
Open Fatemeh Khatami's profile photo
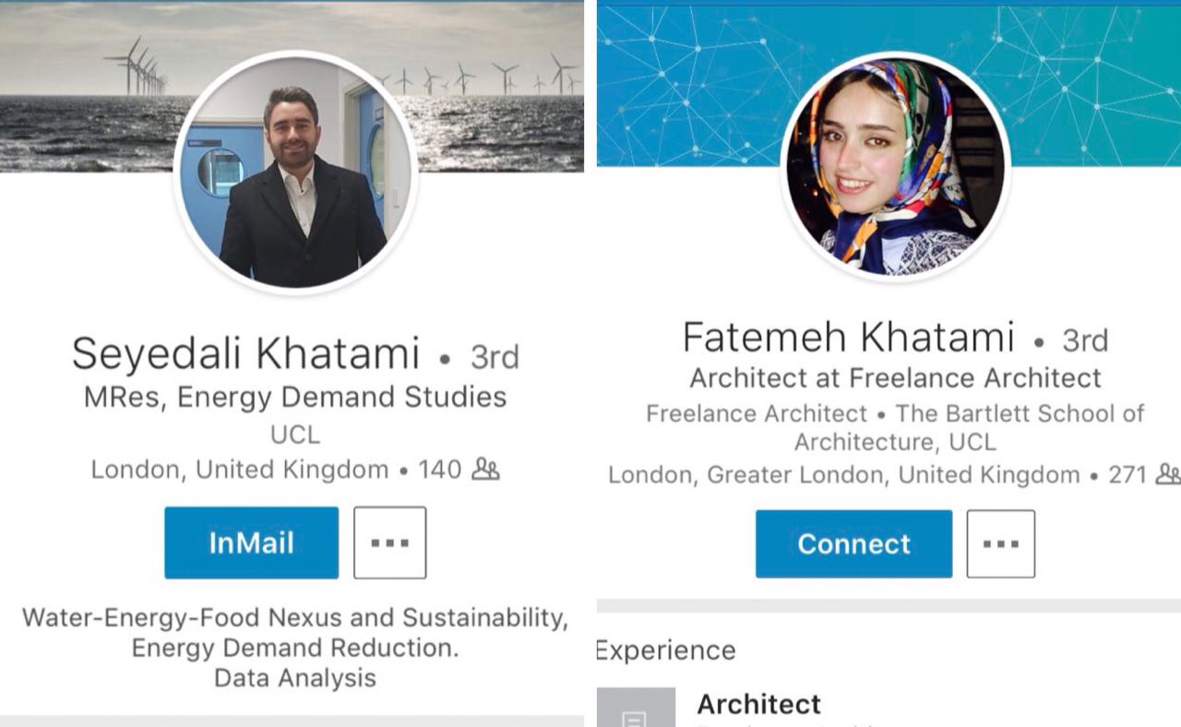point(895,168)
